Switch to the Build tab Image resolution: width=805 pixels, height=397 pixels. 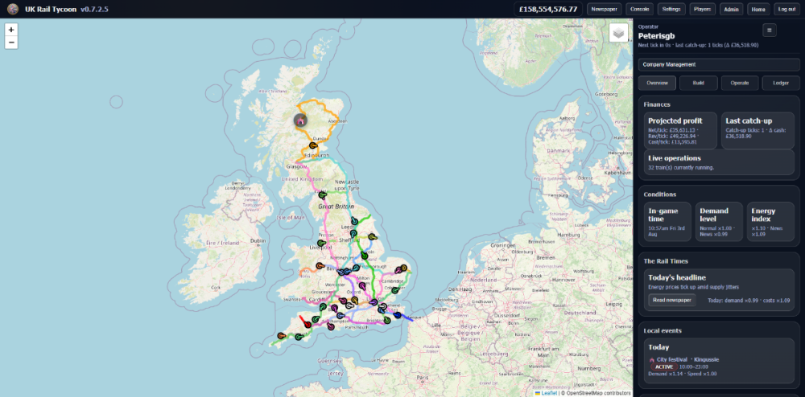[698, 83]
